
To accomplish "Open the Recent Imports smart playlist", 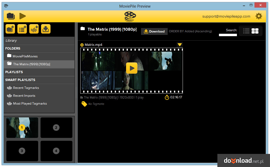I will (39, 96).
